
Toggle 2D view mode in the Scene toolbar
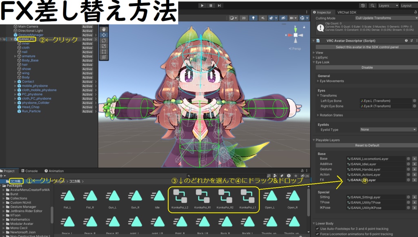click(x=243, y=18)
